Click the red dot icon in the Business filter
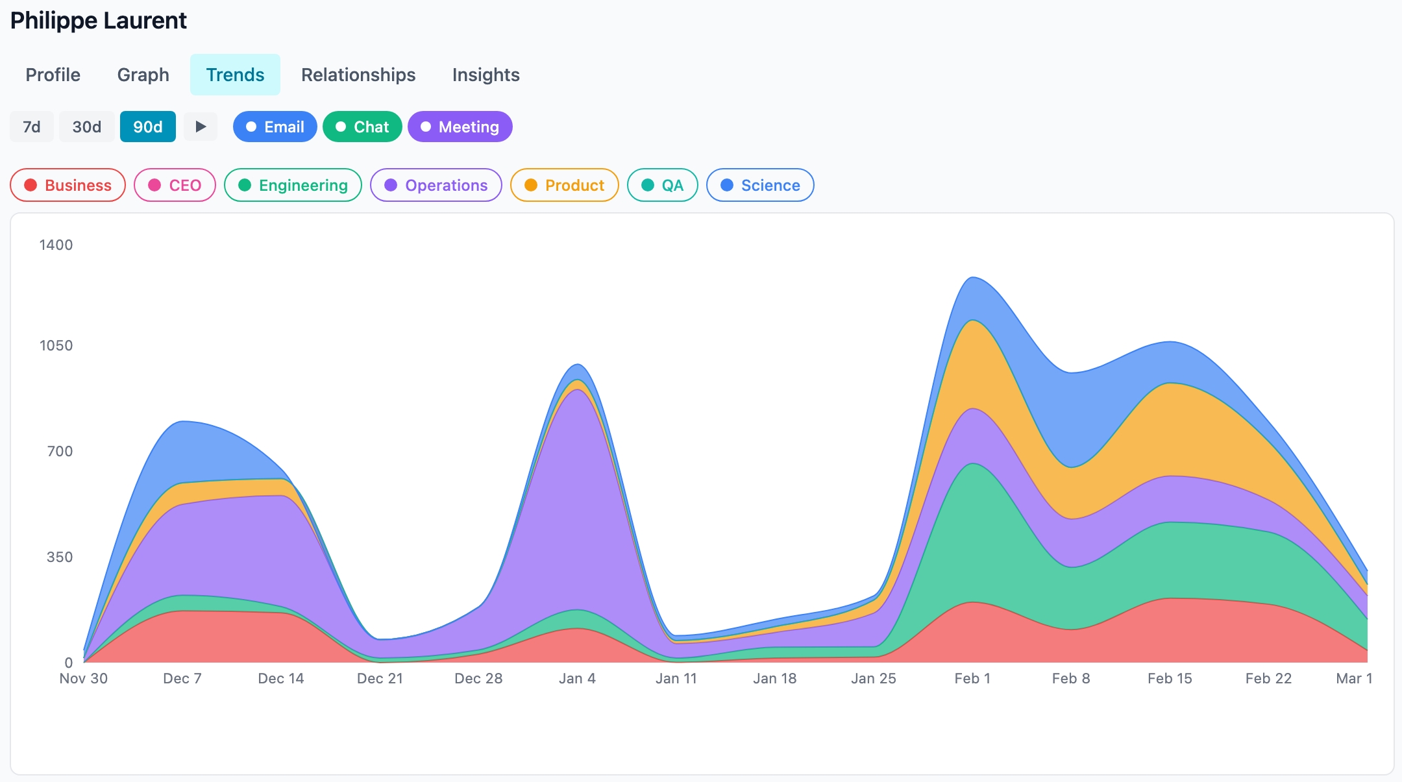 [x=31, y=185]
